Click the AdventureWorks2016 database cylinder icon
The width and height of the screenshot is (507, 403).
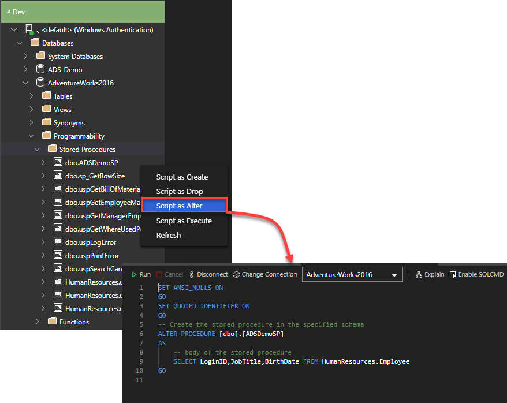[40, 83]
